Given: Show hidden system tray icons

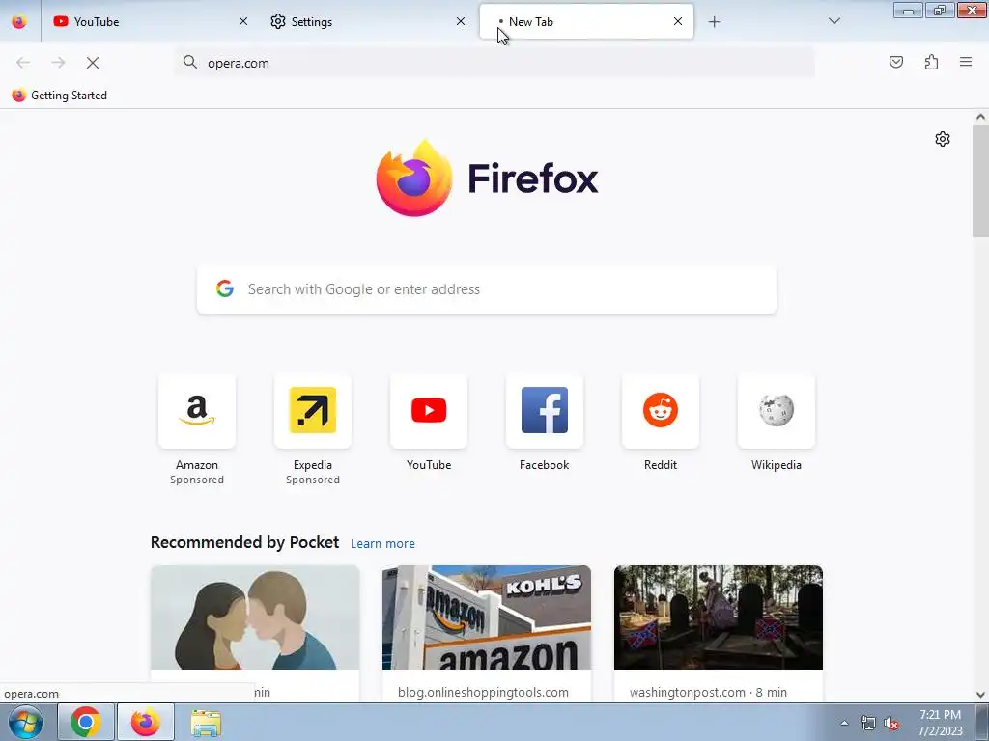Looking at the screenshot, I should (x=844, y=723).
